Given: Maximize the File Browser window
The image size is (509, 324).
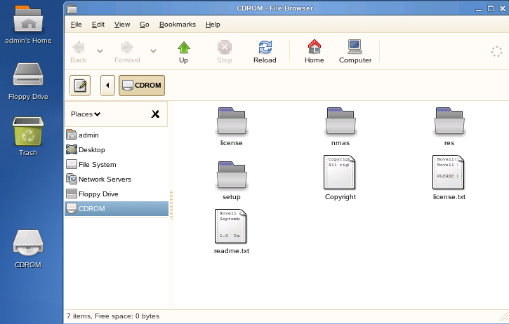Looking at the screenshot, I should click(x=491, y=8).
